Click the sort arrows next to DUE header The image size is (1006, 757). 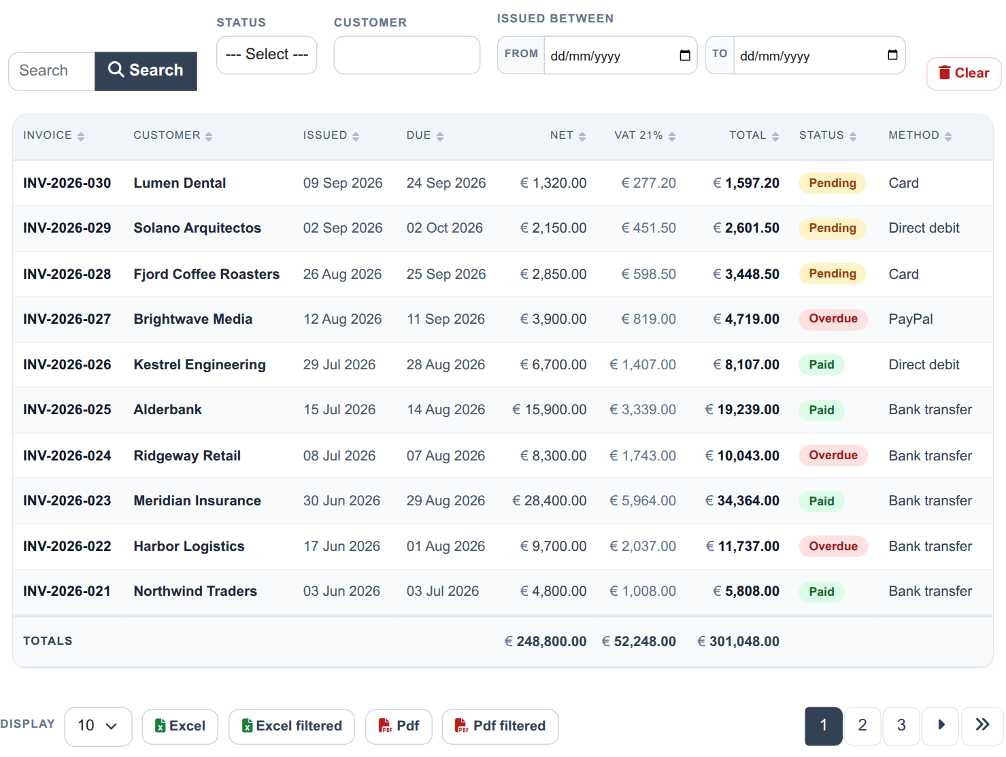click(440, 136)
